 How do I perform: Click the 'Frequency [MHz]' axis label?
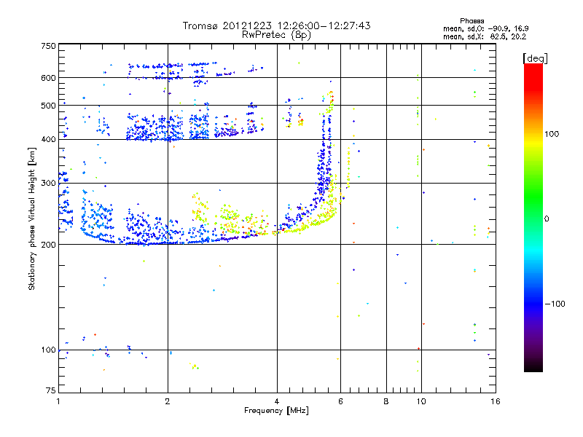point(276,411)
